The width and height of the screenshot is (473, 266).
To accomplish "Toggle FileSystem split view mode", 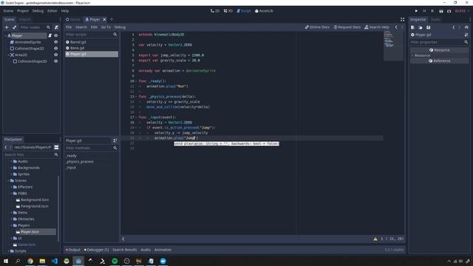I will [56, 147].
